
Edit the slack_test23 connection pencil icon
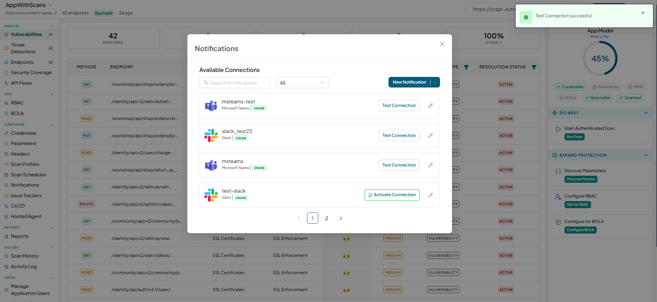click(430, 135)
